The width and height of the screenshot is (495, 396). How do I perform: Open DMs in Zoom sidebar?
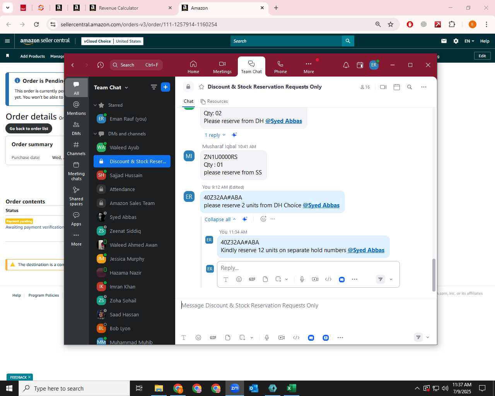click(x=76, y=128)
